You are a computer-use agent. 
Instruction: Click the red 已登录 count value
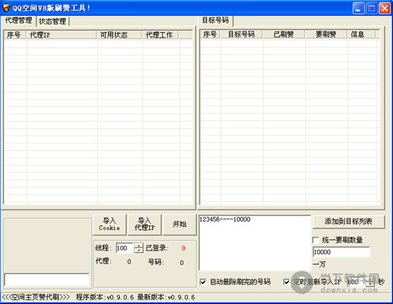pos(183,248)
